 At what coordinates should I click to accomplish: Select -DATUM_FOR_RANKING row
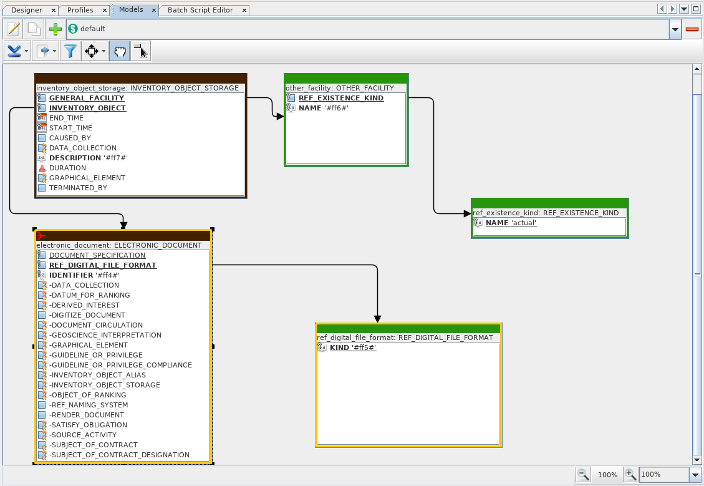click(123, 295)
